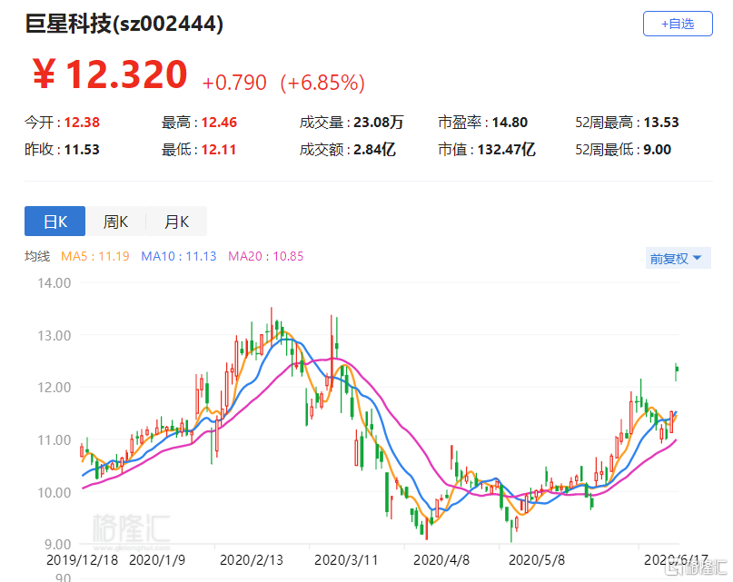The height and width of the screenshot is (582, 733).
Task: Click the 11.00 price axis label
Action: point(54,439)
